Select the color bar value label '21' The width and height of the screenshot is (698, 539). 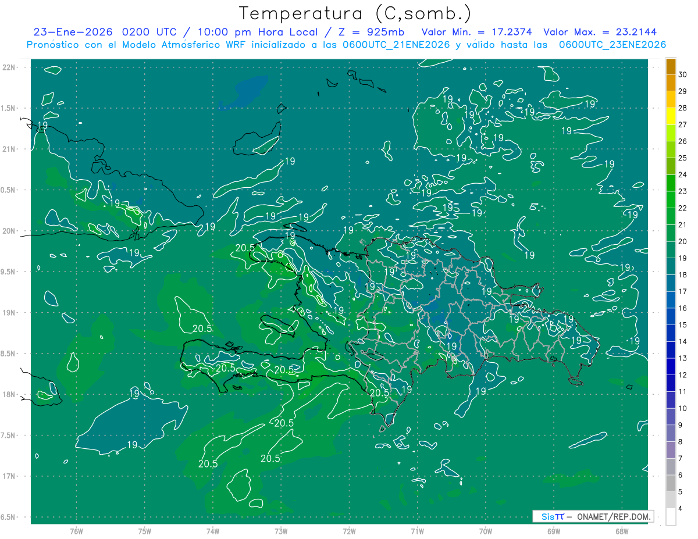(x=683, y=225)
